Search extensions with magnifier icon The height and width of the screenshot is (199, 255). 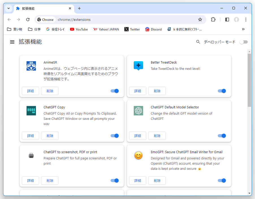click(198, 42)
